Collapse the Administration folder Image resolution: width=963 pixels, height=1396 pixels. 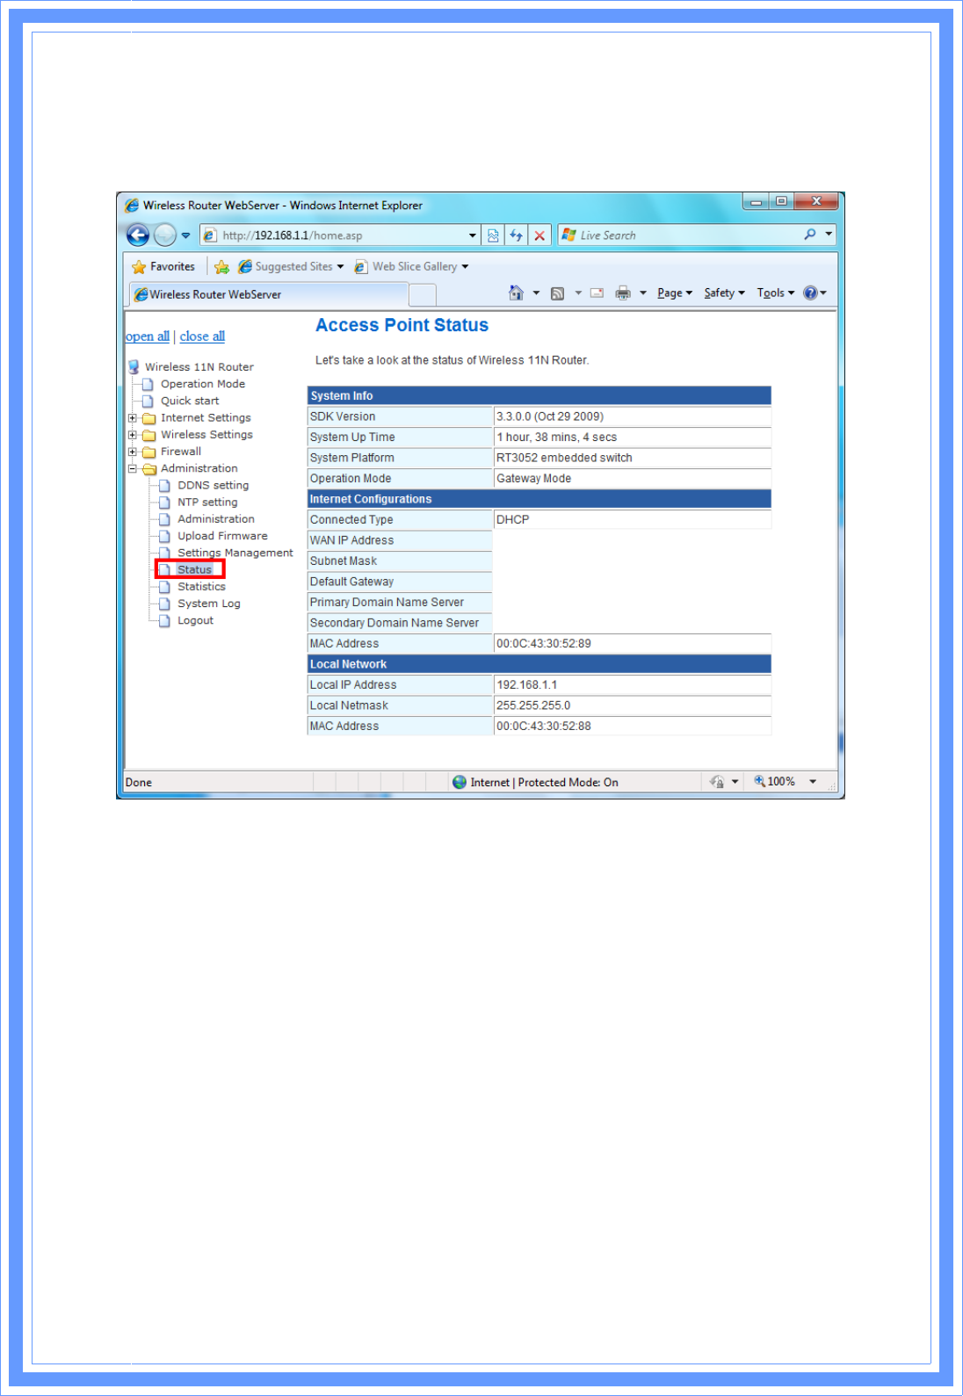[133, 468]
